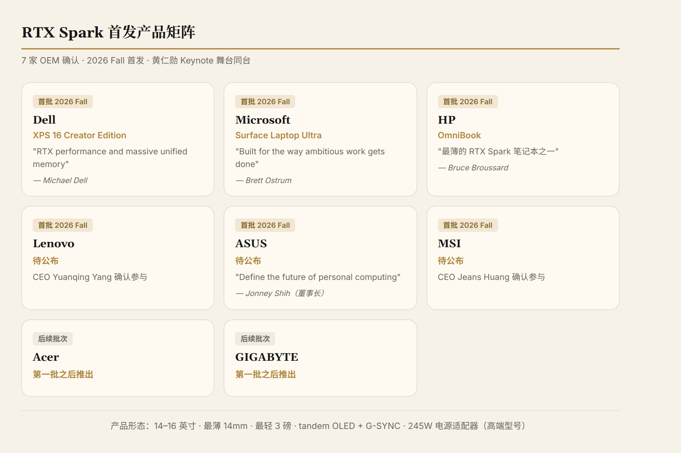681x453 pixels.
Task: Click the attribution "— Jonney Shih（董事长）"
Action: tap(280, 293)
